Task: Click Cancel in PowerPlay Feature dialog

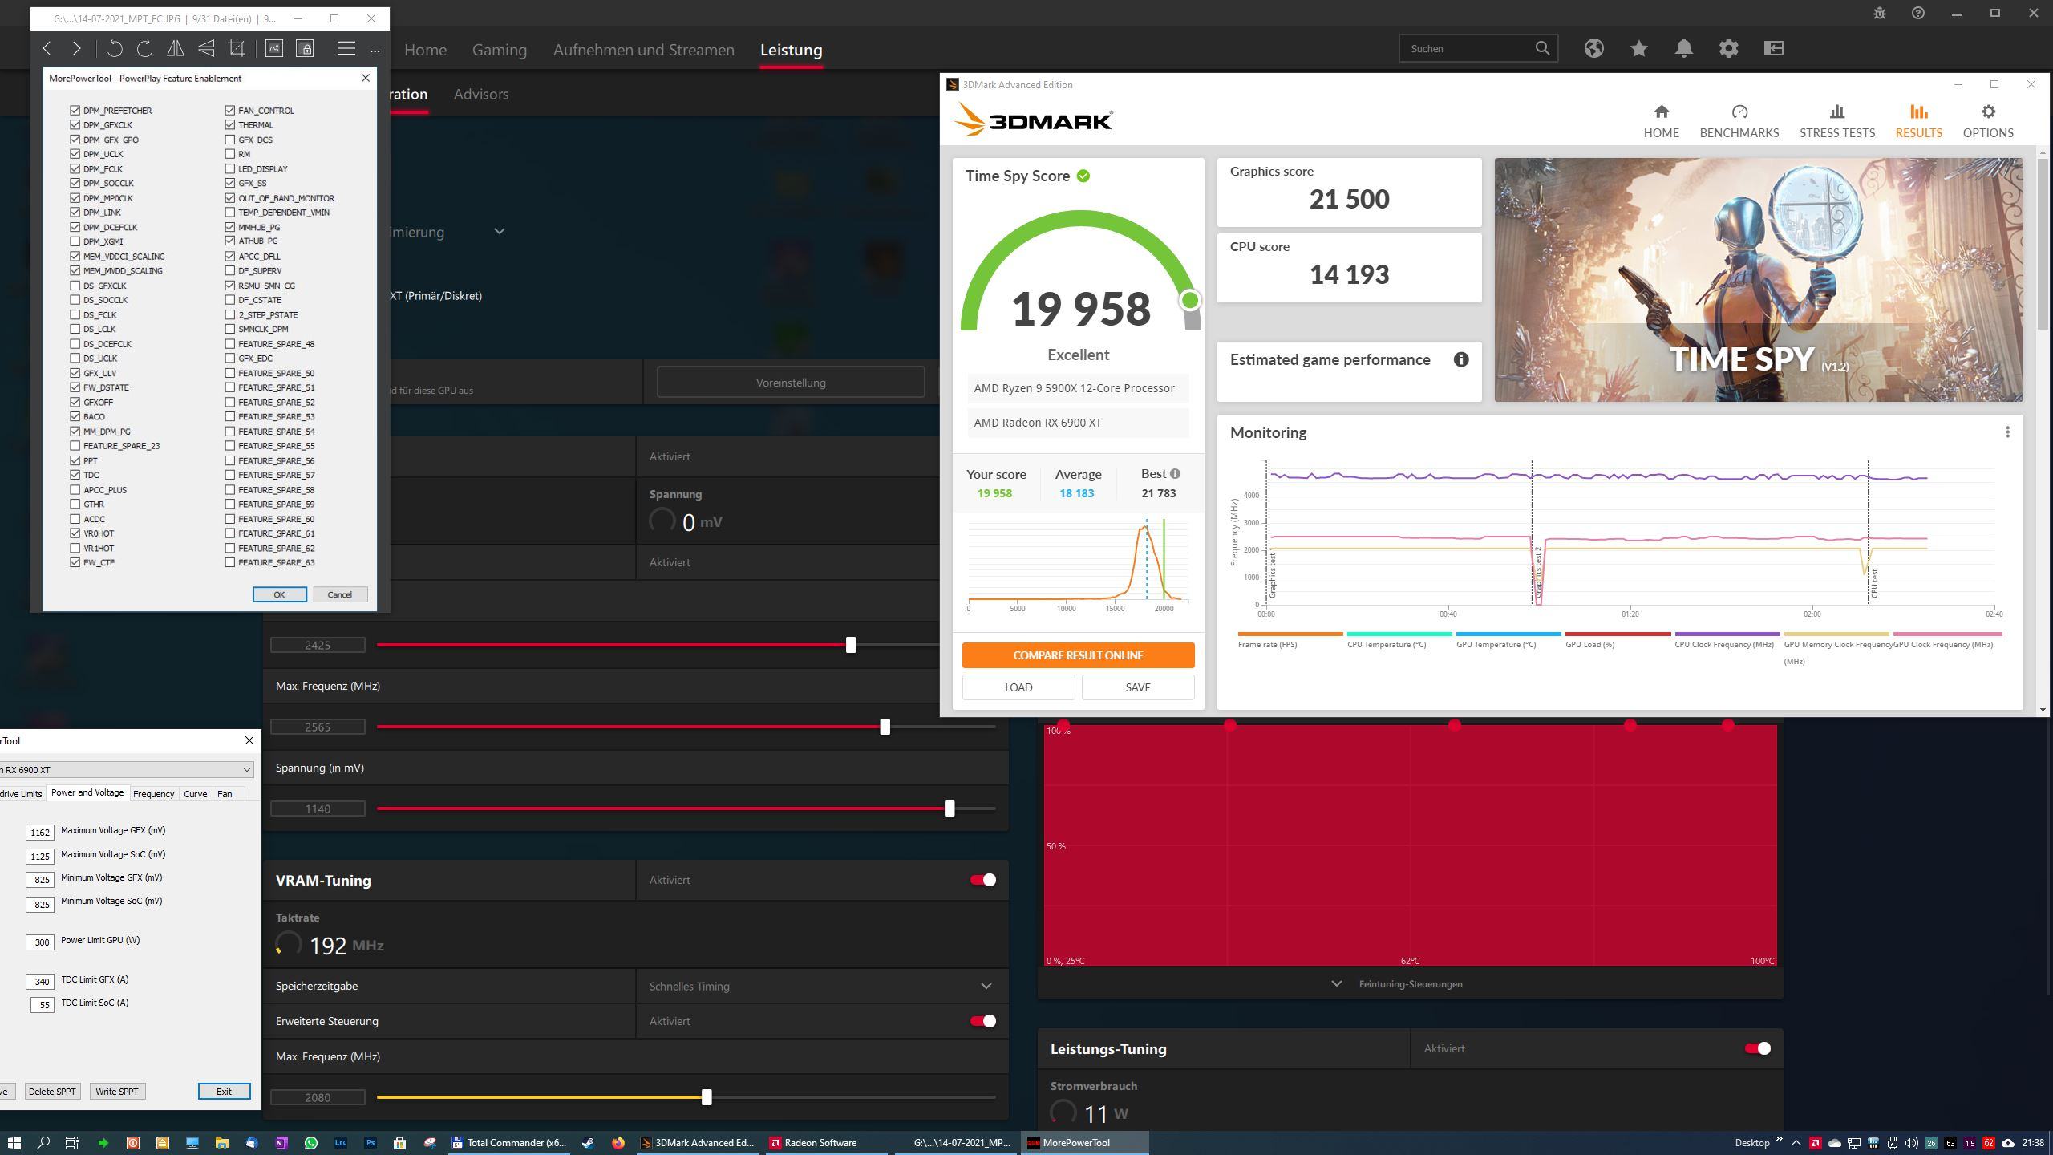Action: (x=339, y=594)
